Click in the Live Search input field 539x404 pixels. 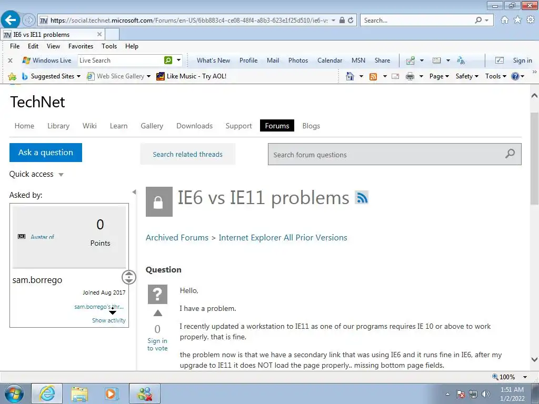(x=121, y=60)
